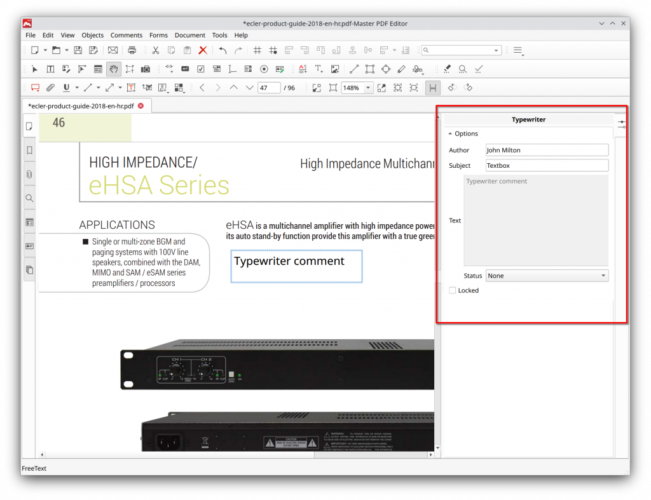
Task: Take a snapshot with the camera tool
Action: point(146,69)
